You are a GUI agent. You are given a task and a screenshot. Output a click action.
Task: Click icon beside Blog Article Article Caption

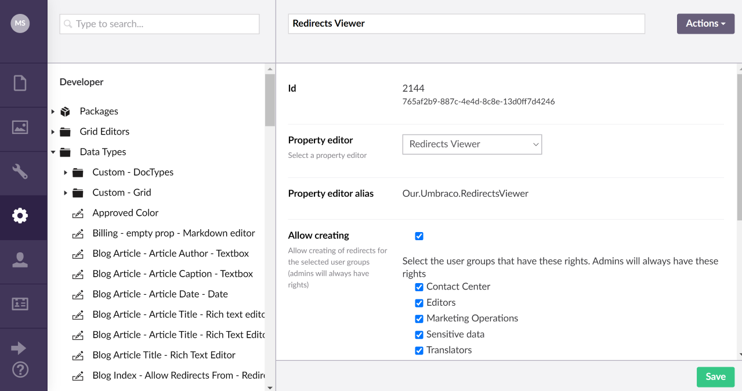[78, 274]
